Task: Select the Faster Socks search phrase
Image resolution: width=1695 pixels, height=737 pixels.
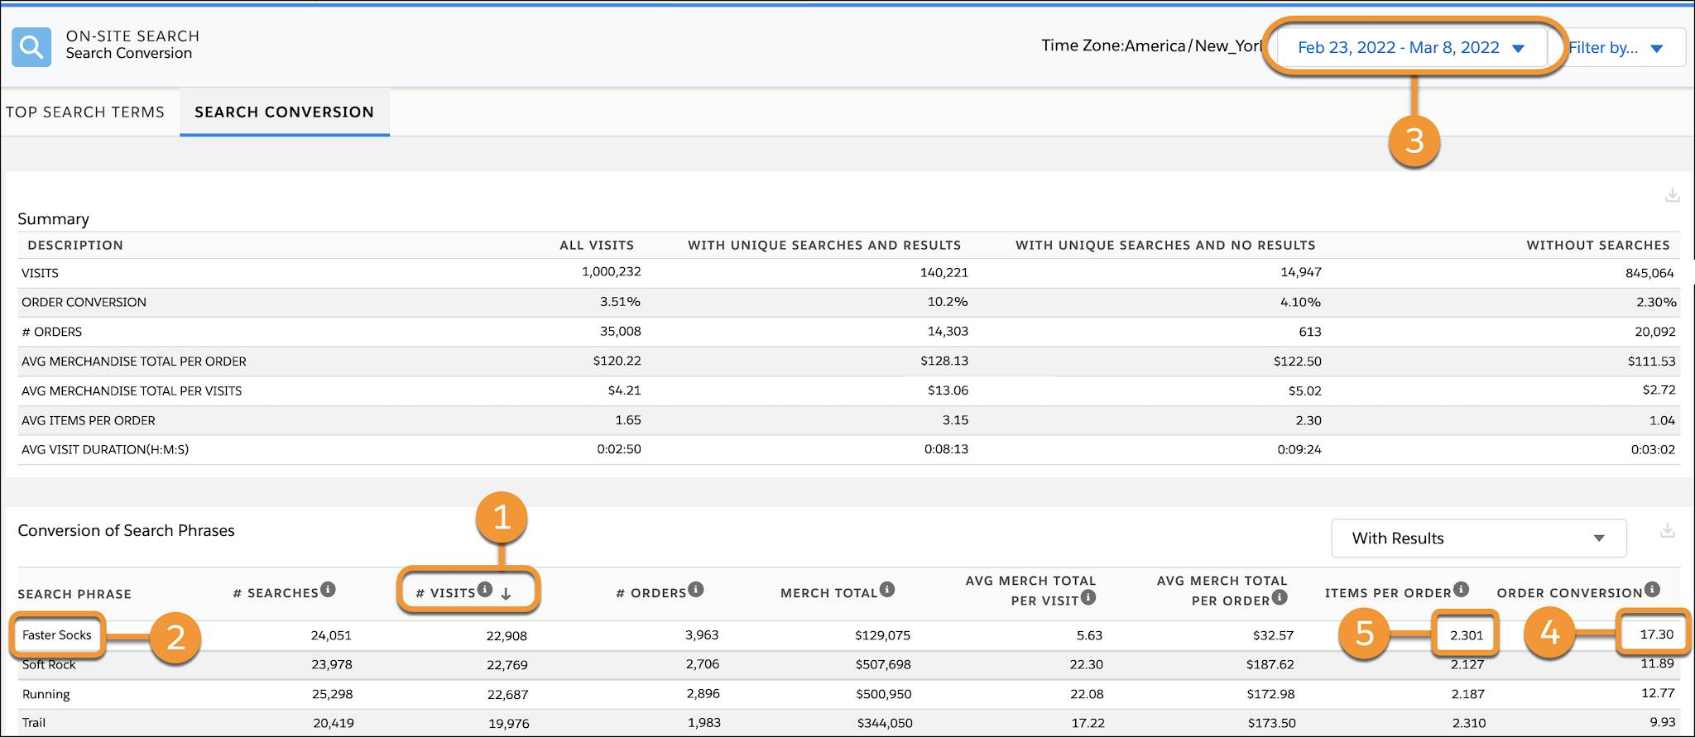Action: click(x=56, y=635)
